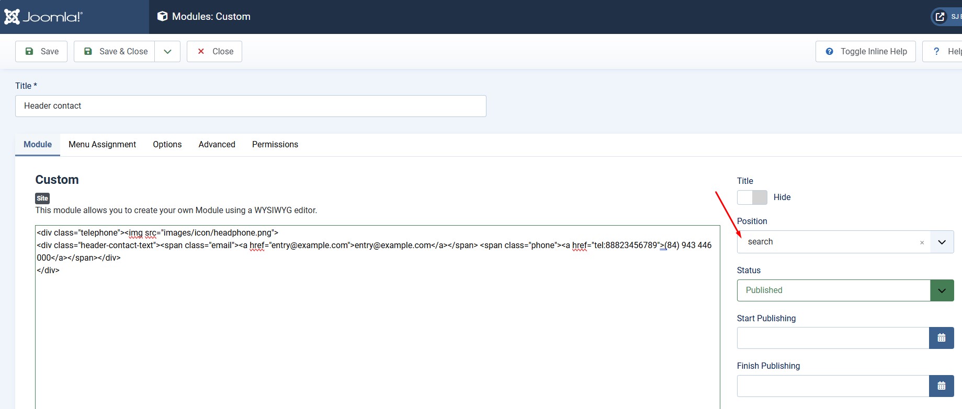Click the Modules cube icon in header
Screen dimensions: 962x409
pos(163,17)
